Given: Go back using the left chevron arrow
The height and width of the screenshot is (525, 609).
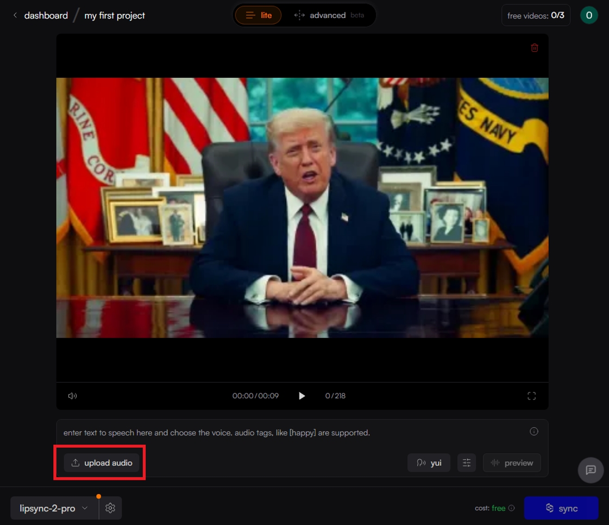Looking at the screenshot, I should coord(15,15).
